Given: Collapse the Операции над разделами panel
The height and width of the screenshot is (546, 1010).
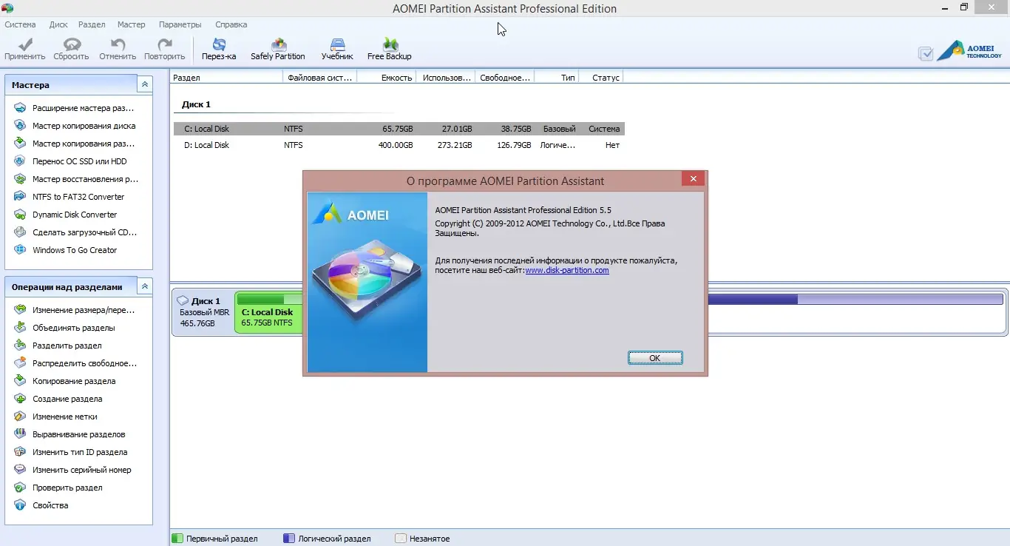Looking at the screenshot, I should 145,286.
